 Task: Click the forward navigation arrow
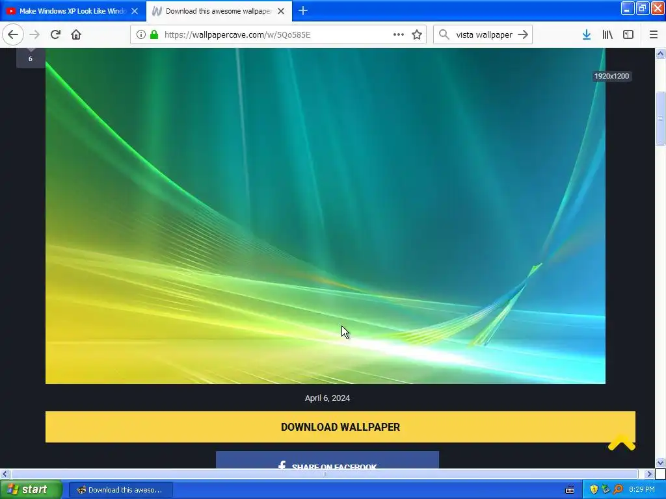click(34, 34)
